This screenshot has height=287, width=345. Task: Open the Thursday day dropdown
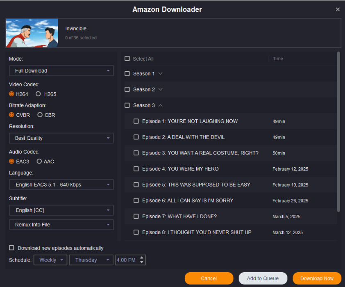[x=91, y=260]
